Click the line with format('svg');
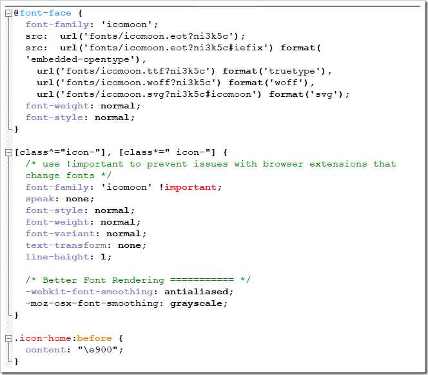428x375 pixels. [193, 94]
